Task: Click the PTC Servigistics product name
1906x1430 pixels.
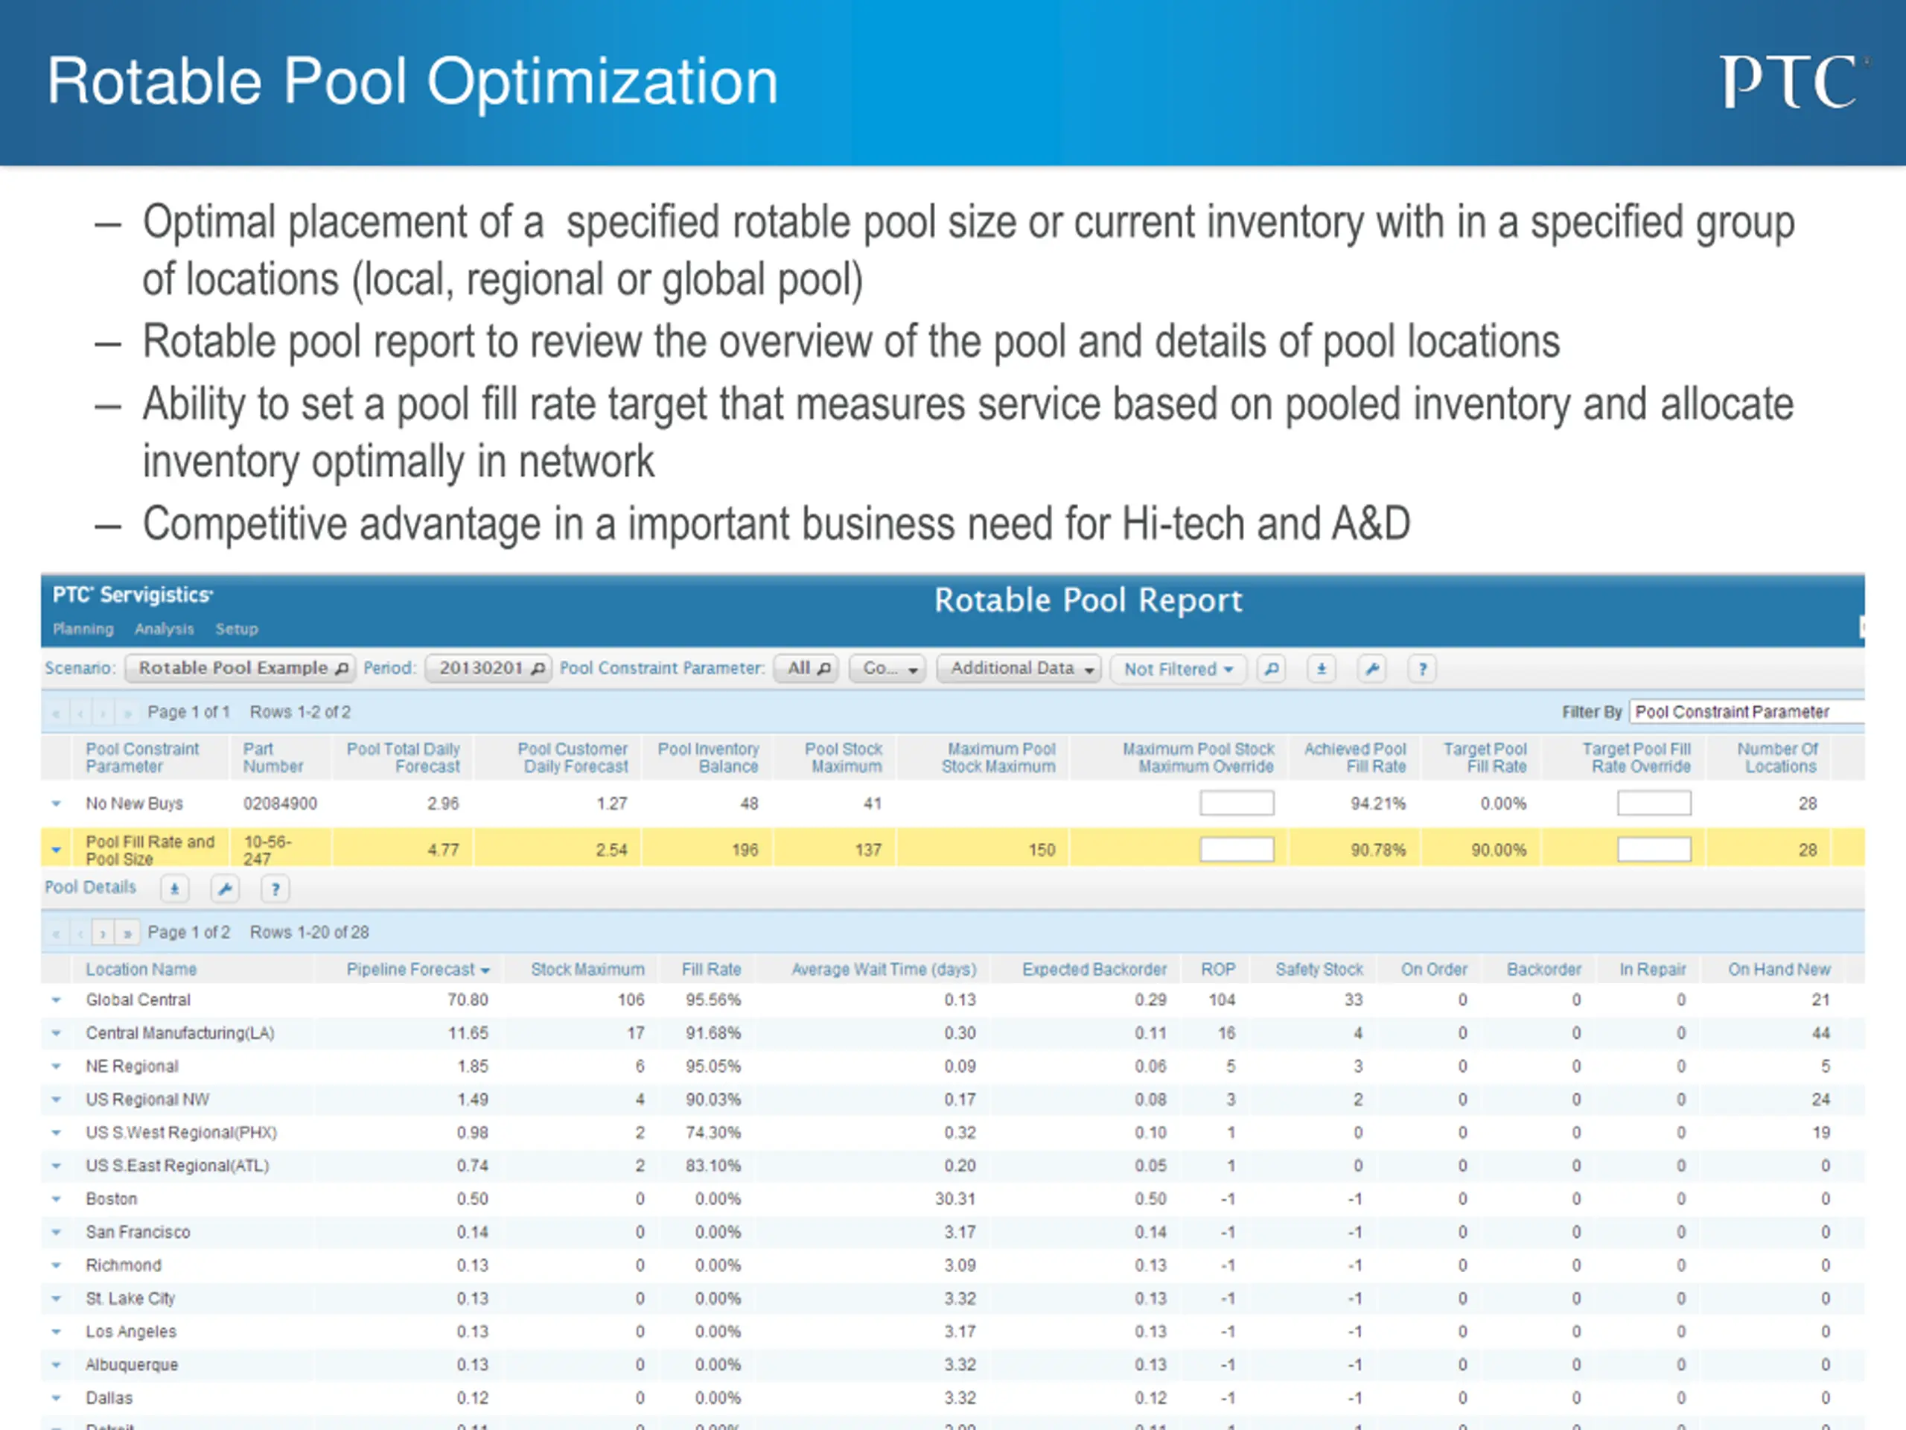Action: 133,595
